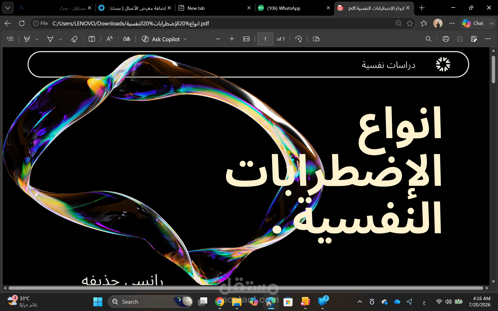The height and width of the screenshot is (311, 498).
Task: Open the Translate option
Action: [127, 39]
